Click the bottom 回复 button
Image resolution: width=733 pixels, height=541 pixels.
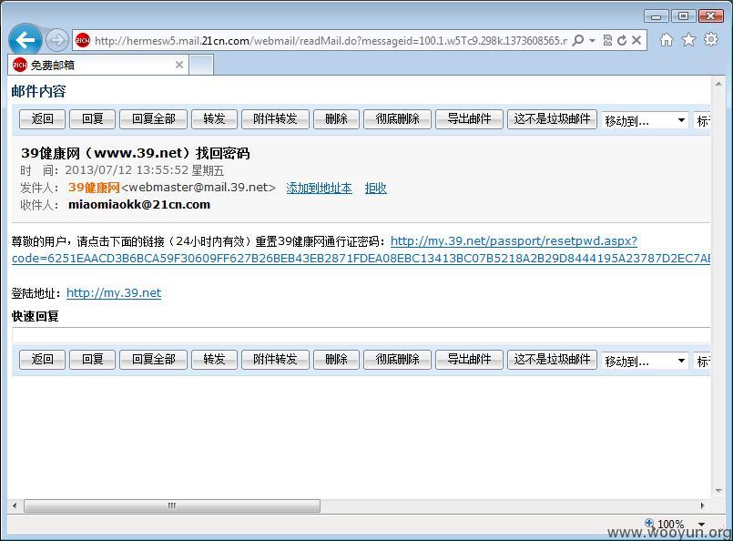pyautogui.click(x=92, y=359)
